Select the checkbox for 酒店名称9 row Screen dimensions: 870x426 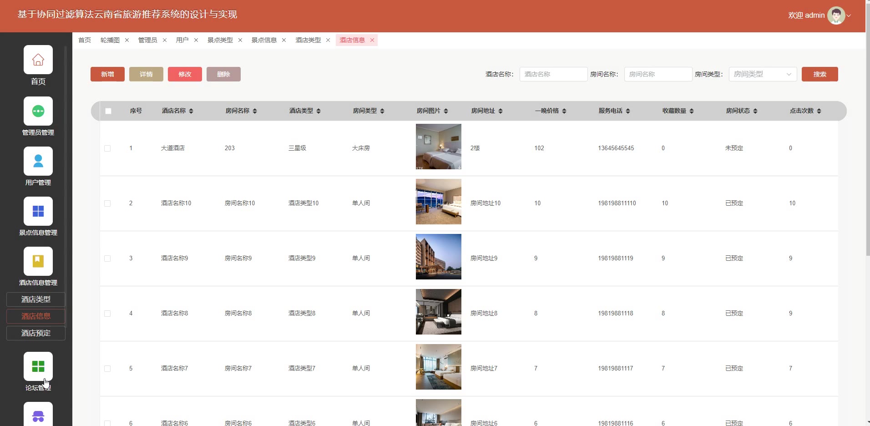(107, 259)
